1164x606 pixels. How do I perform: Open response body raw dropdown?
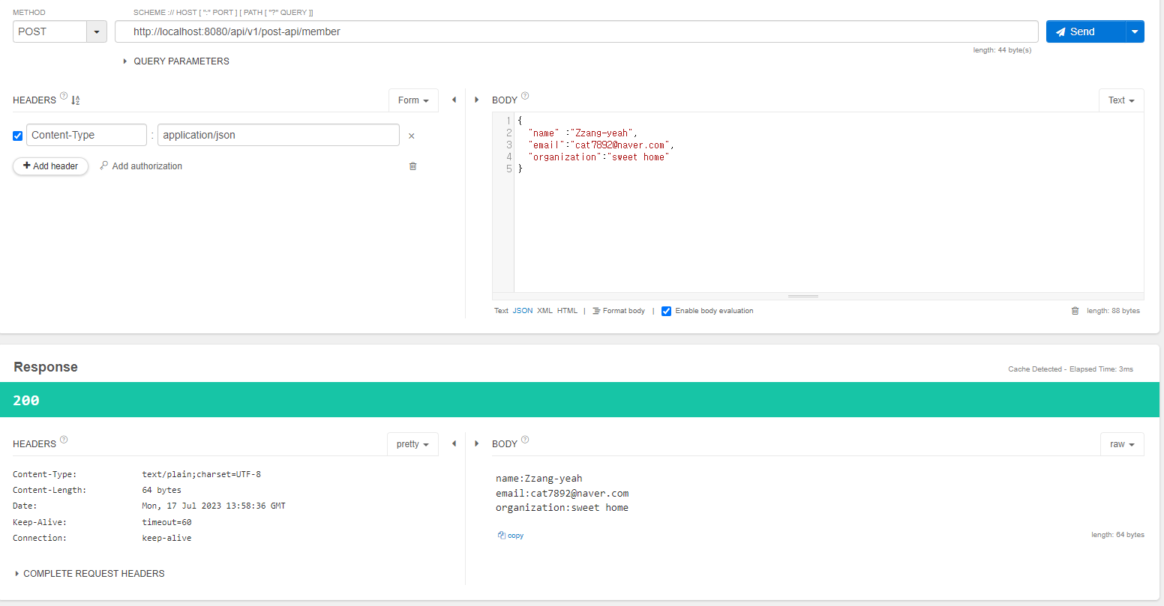1122,444
